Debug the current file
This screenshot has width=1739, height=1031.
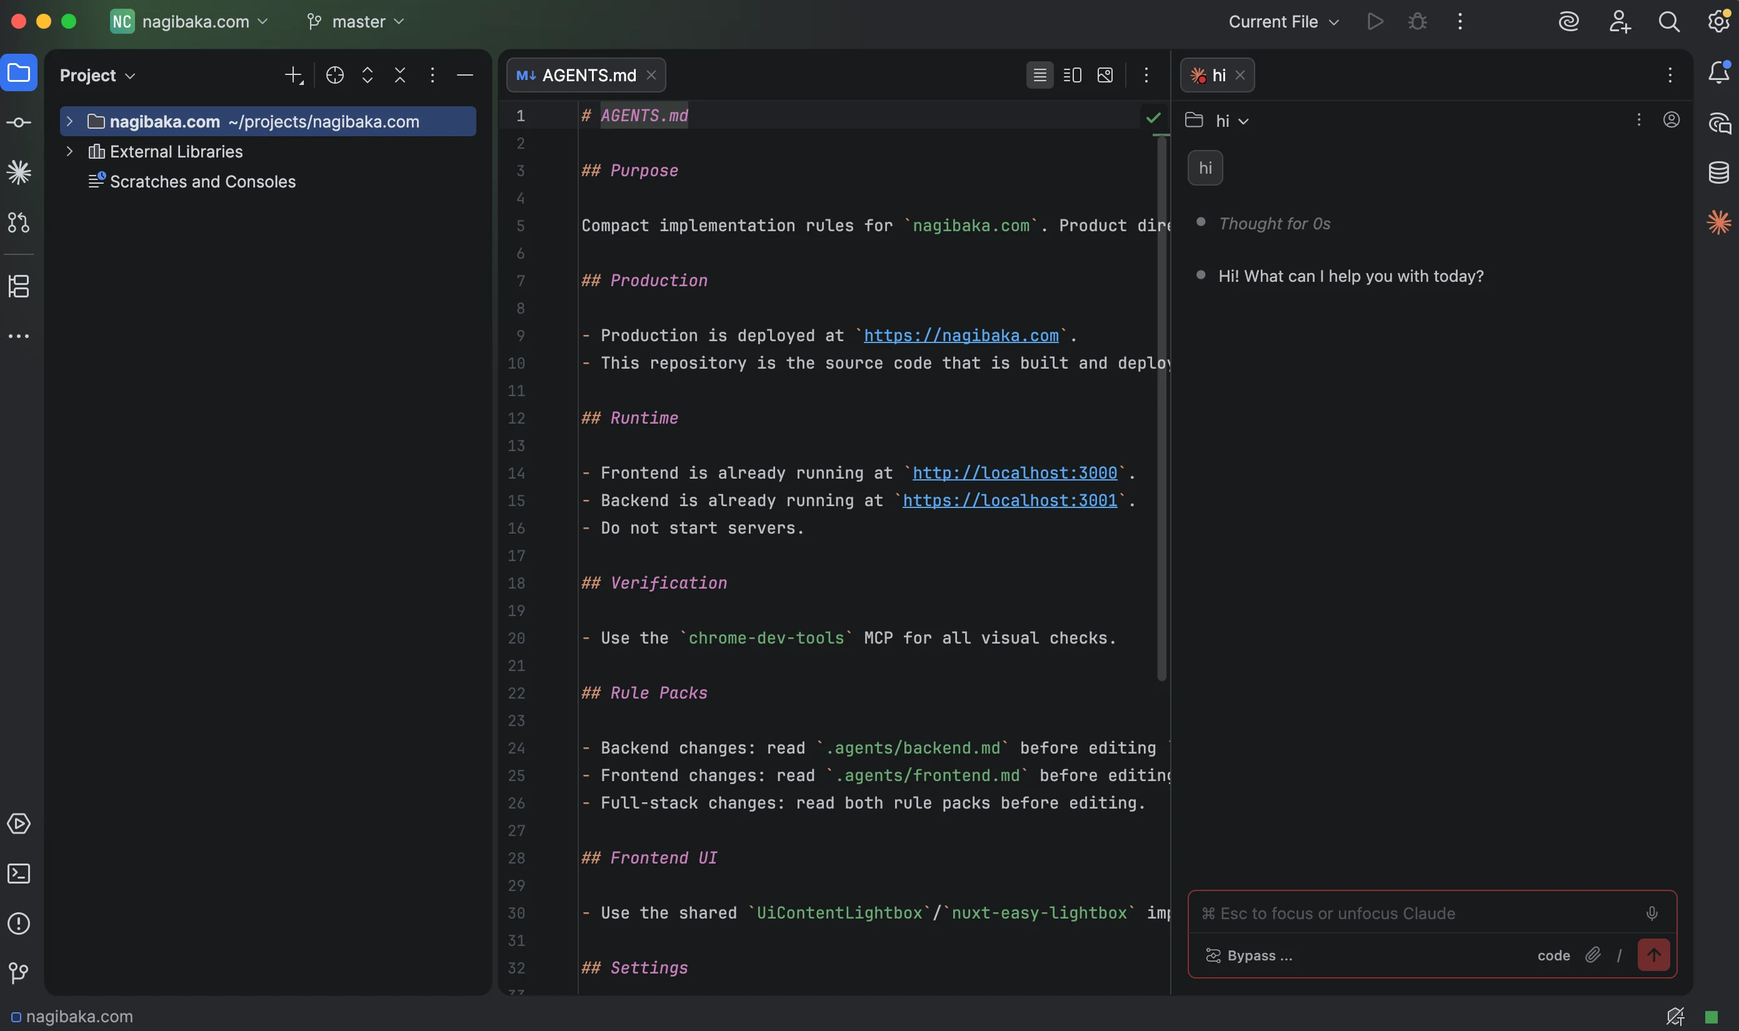click(1417, 21)
